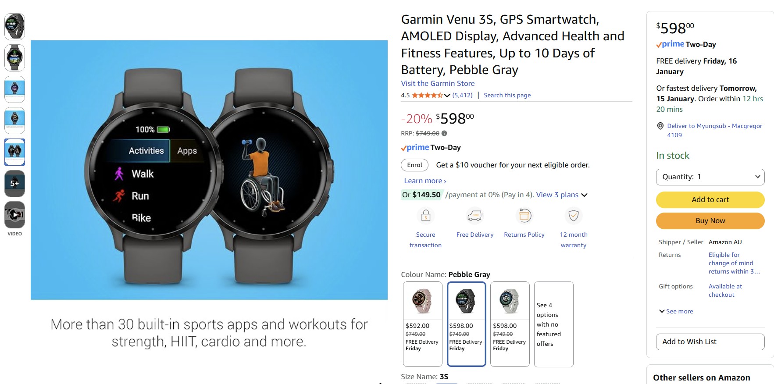Expand the star rating dropdown arrow
This screenshot has width=774, height=384.
pos(447,95)
